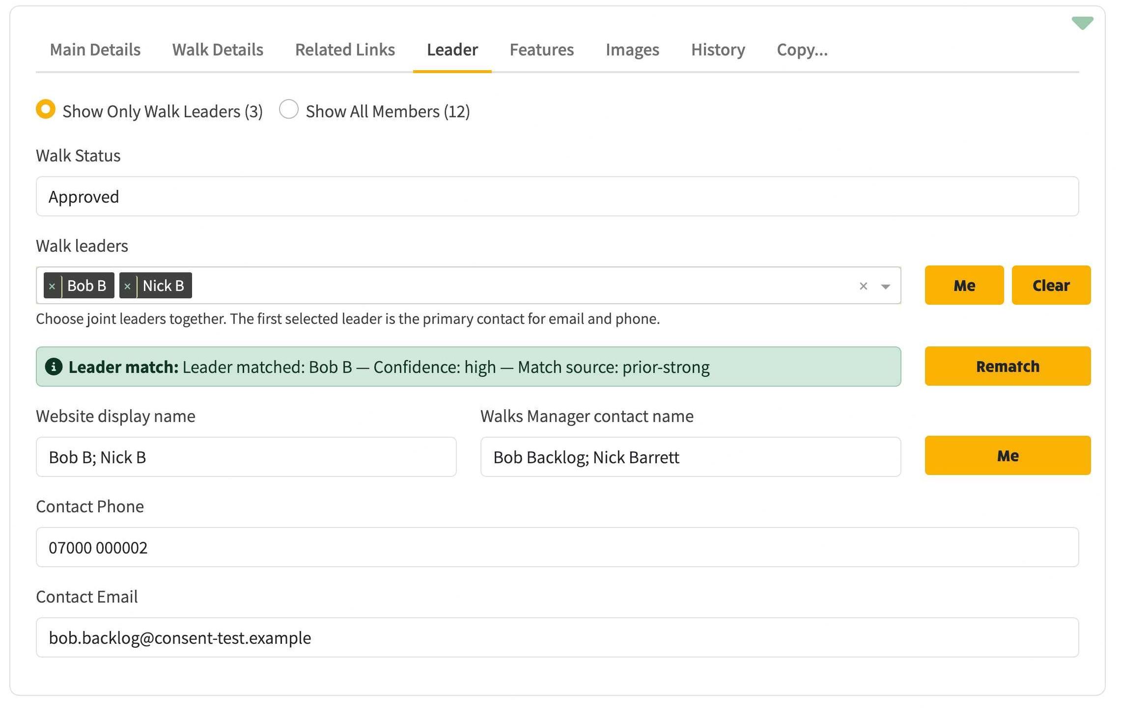Screen dimensions: 1122x712
Task: Open the Features tab
Action: (541, 50)
